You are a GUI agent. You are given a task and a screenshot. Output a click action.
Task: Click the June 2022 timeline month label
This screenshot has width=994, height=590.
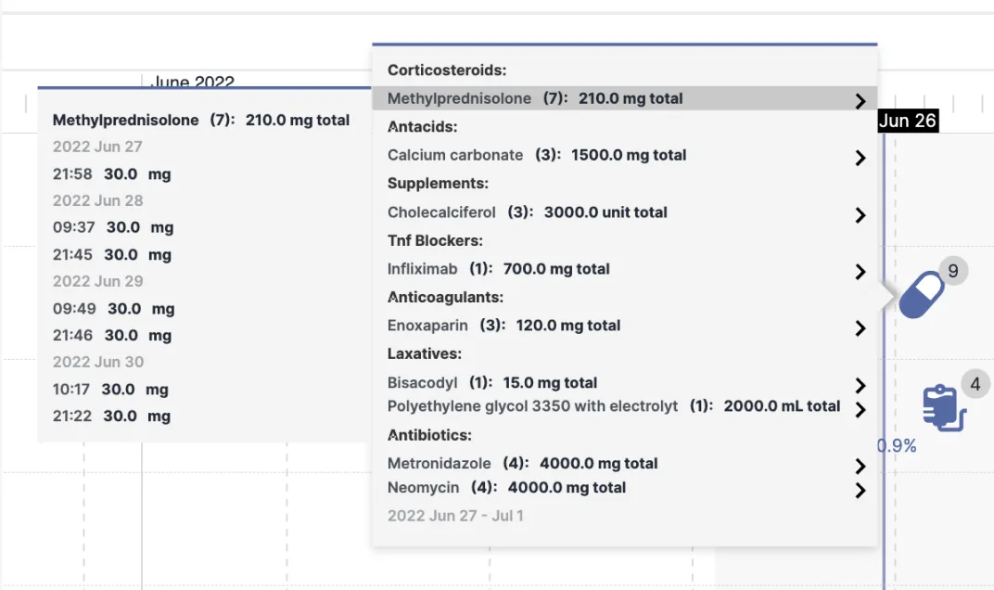(193, 81)
